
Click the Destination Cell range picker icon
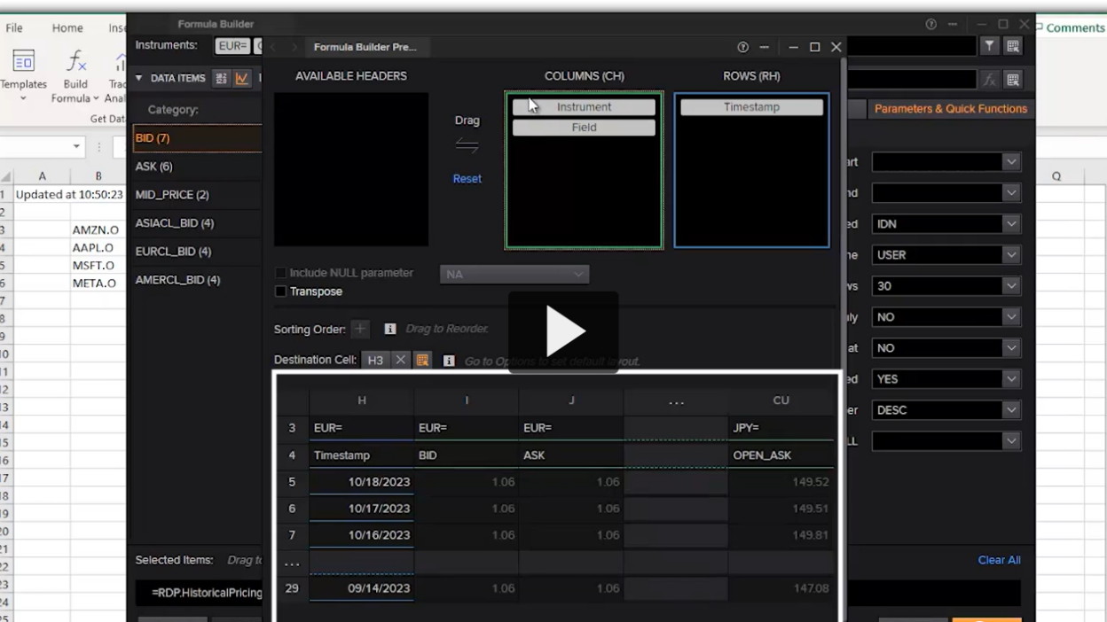pyautogui.click(x=422, y=361)
